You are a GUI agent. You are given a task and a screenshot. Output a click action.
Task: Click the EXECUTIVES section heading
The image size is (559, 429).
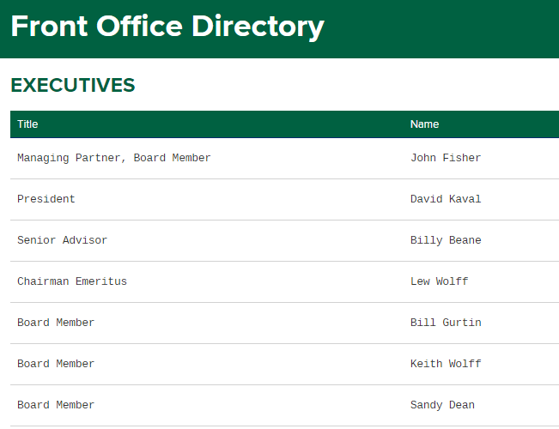pos(73,85)
